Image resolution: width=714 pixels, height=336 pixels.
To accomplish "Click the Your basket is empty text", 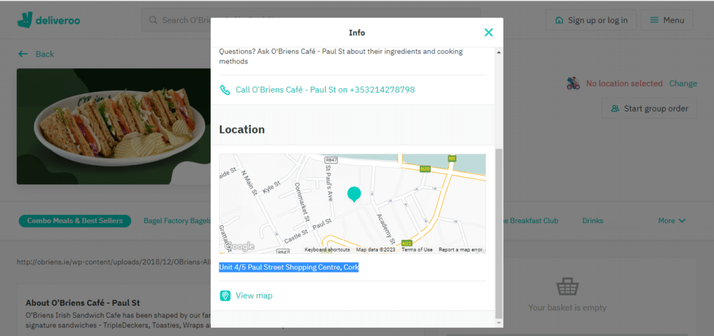I will [x=567, y=308].
